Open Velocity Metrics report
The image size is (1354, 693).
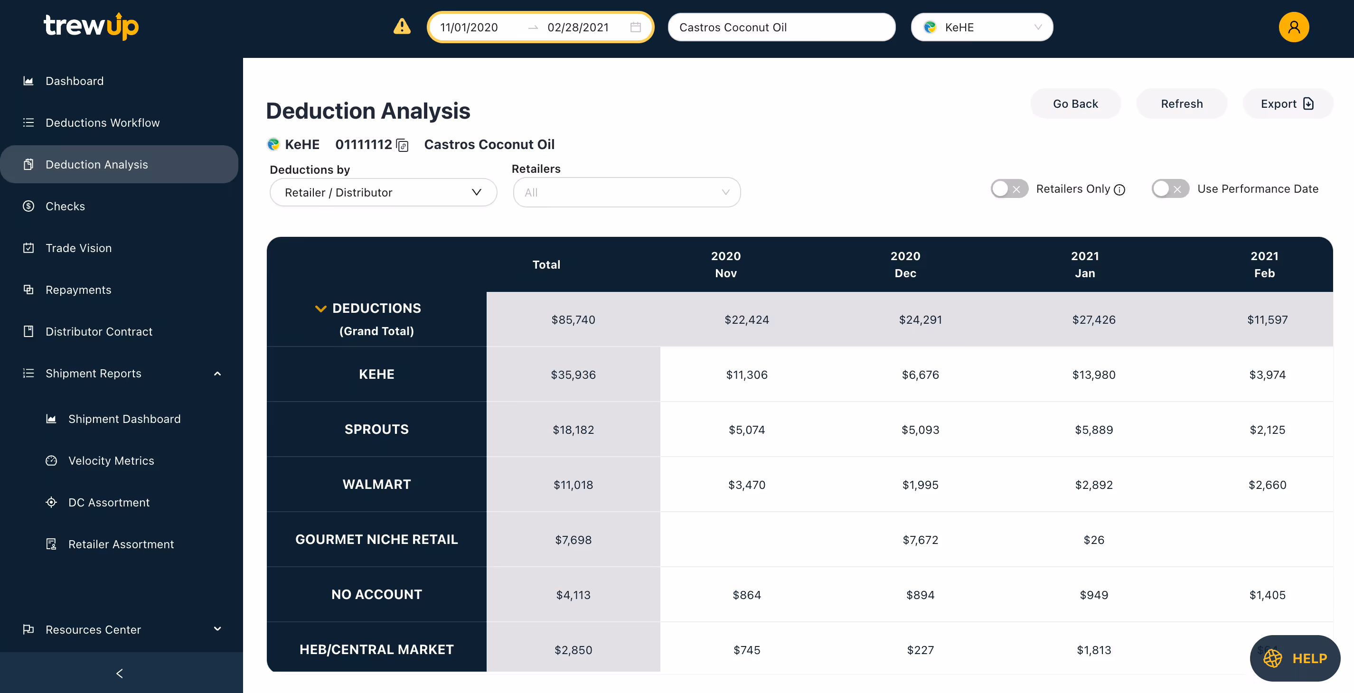pos(111,460)
